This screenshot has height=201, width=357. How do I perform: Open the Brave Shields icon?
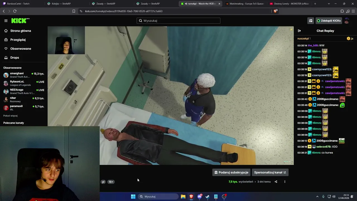point(276,11)
